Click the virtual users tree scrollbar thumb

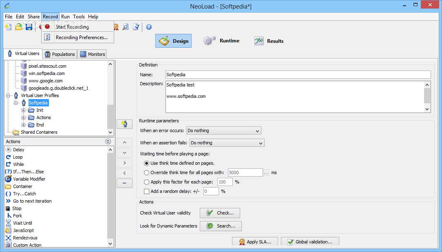[x=110, y=116]
